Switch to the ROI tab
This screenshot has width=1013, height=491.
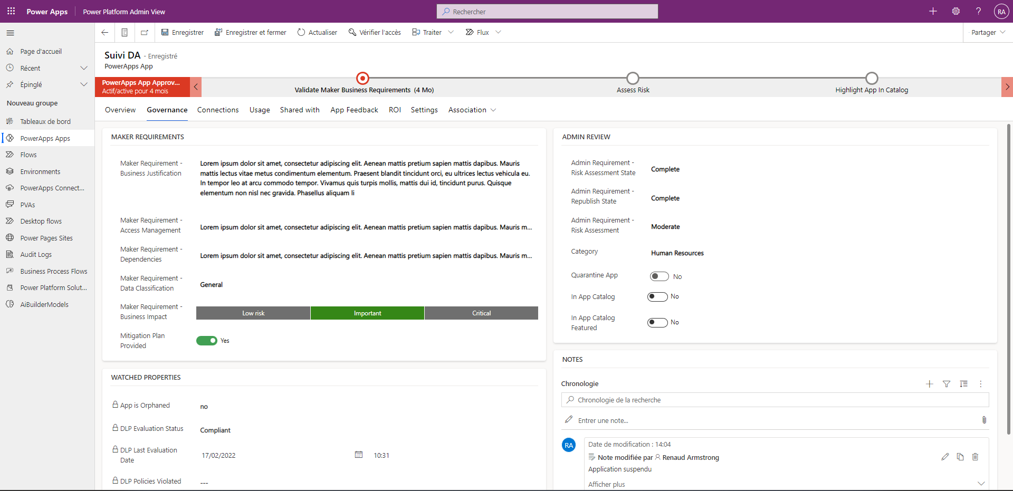(x=395, y=110)
